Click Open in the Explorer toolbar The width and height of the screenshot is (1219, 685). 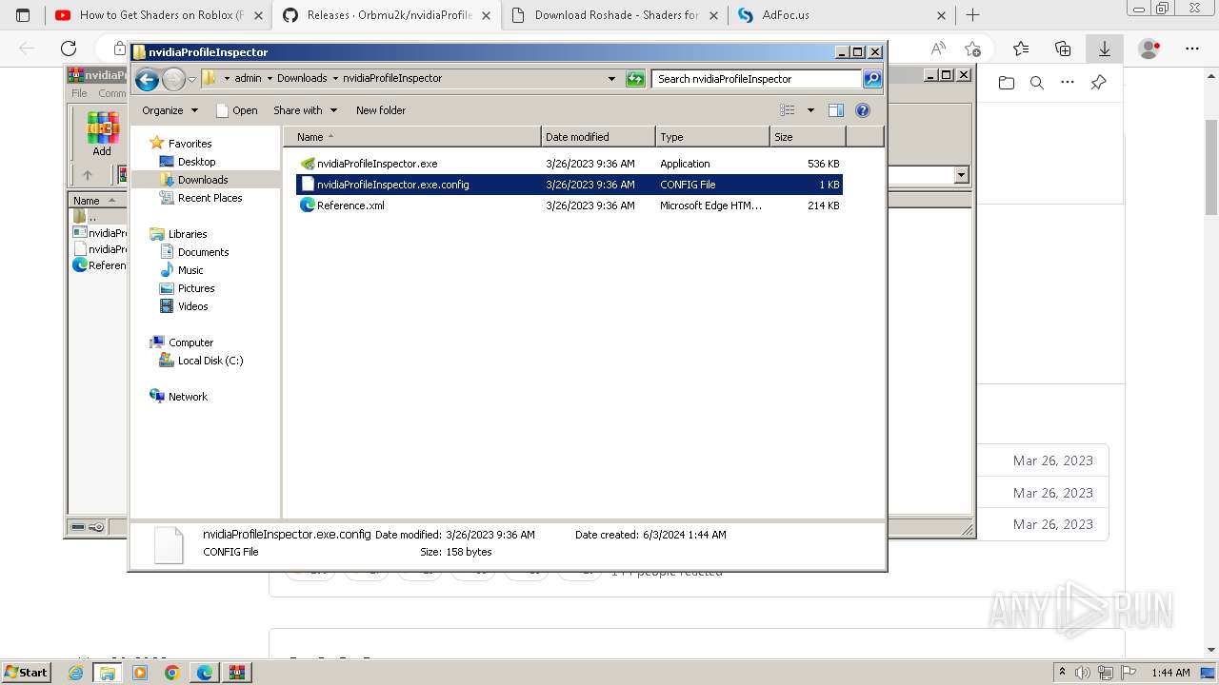[x=237, y=110]
